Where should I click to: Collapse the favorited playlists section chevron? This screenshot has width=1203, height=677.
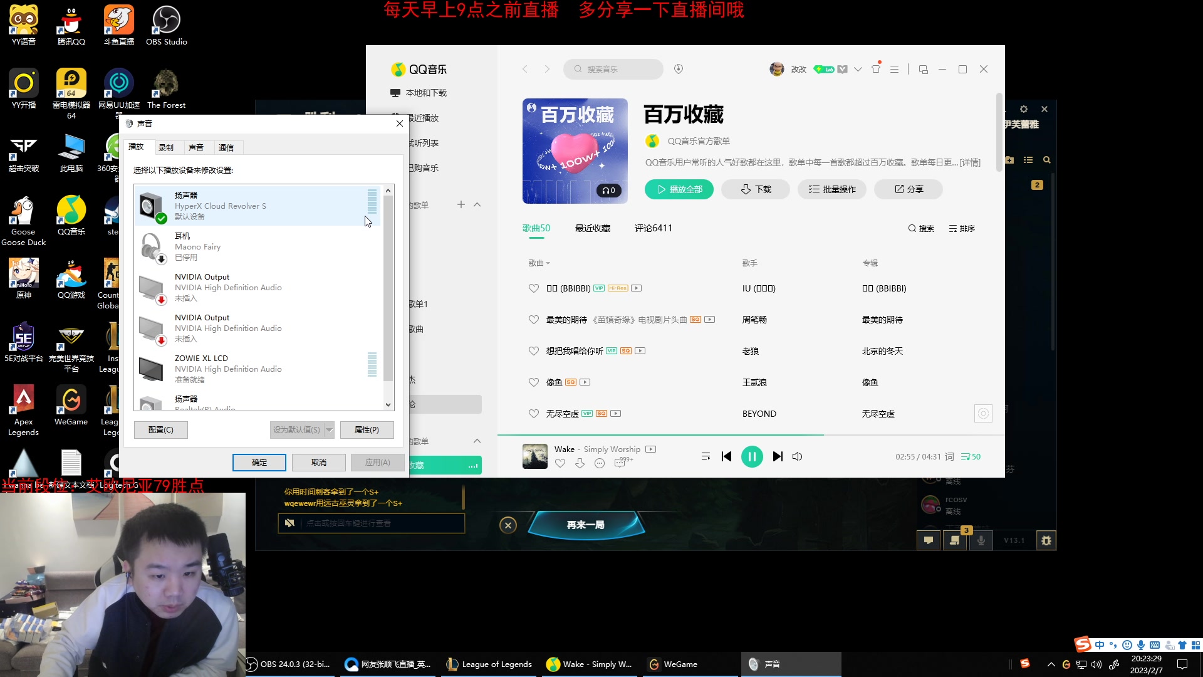coord(477,441)
